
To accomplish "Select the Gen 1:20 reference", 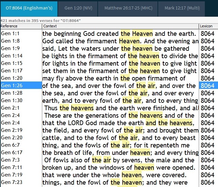I will 12,78.
